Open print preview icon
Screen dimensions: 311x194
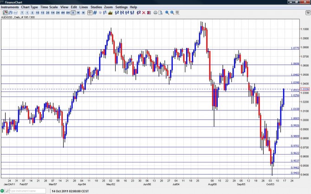click(x=161, y=13)
